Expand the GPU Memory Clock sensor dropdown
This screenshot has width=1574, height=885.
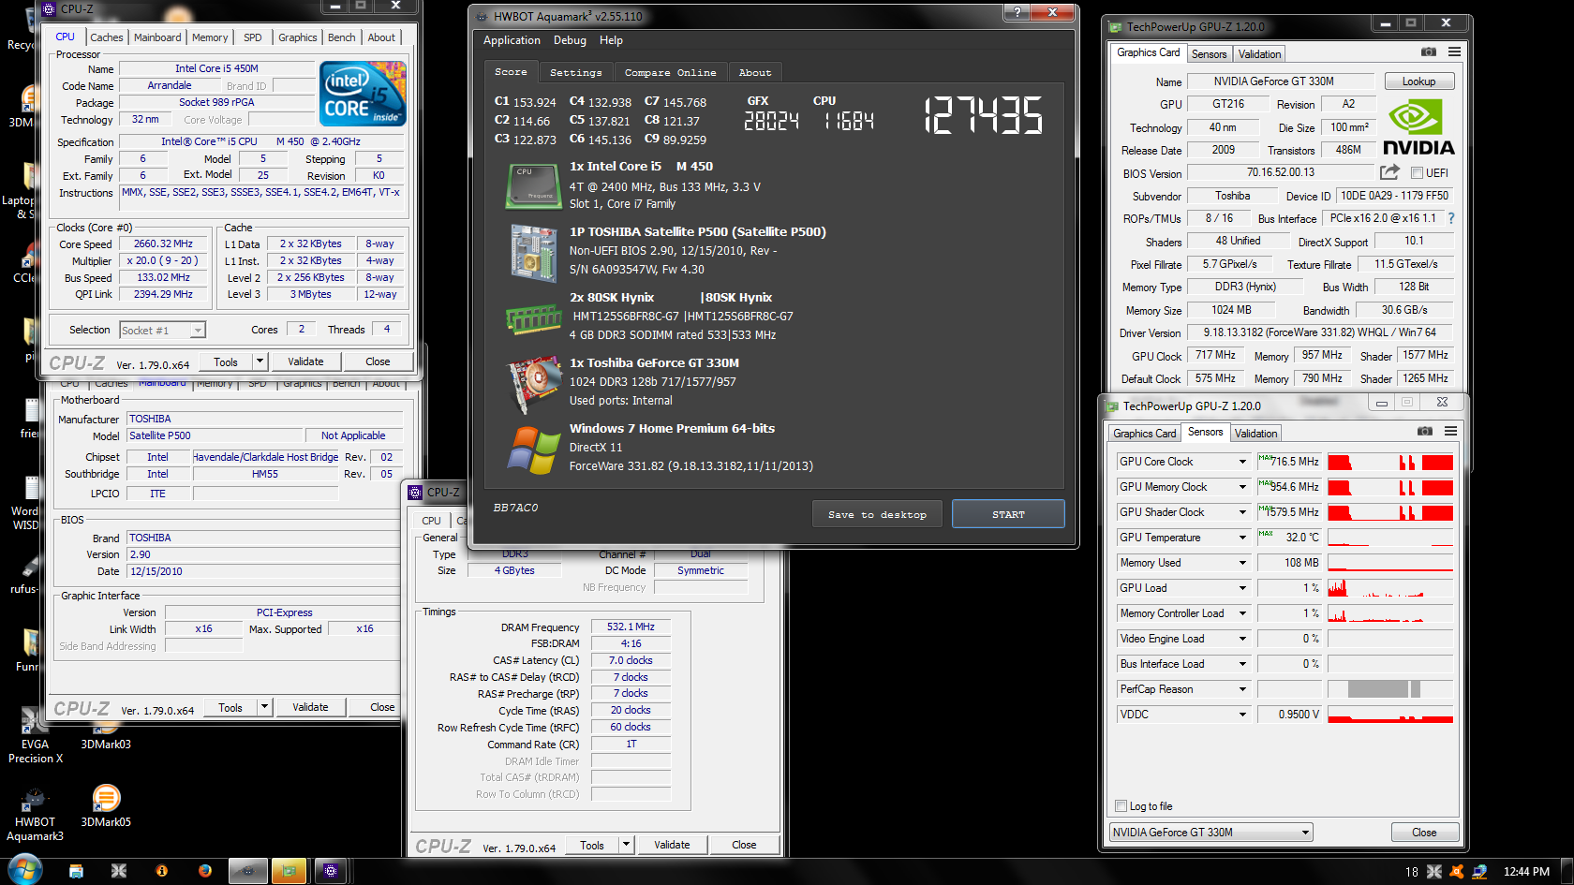pos(1242,487)
